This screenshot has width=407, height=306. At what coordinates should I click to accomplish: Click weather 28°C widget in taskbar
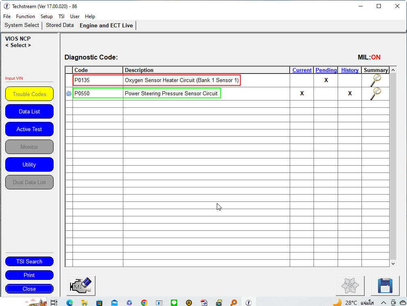tap(353, 303)
